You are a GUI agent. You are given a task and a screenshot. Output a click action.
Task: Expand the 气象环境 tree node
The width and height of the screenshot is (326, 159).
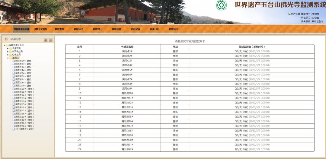pos(8,49)
